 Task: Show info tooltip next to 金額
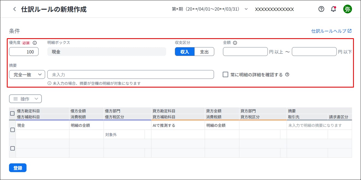[235, 43]
